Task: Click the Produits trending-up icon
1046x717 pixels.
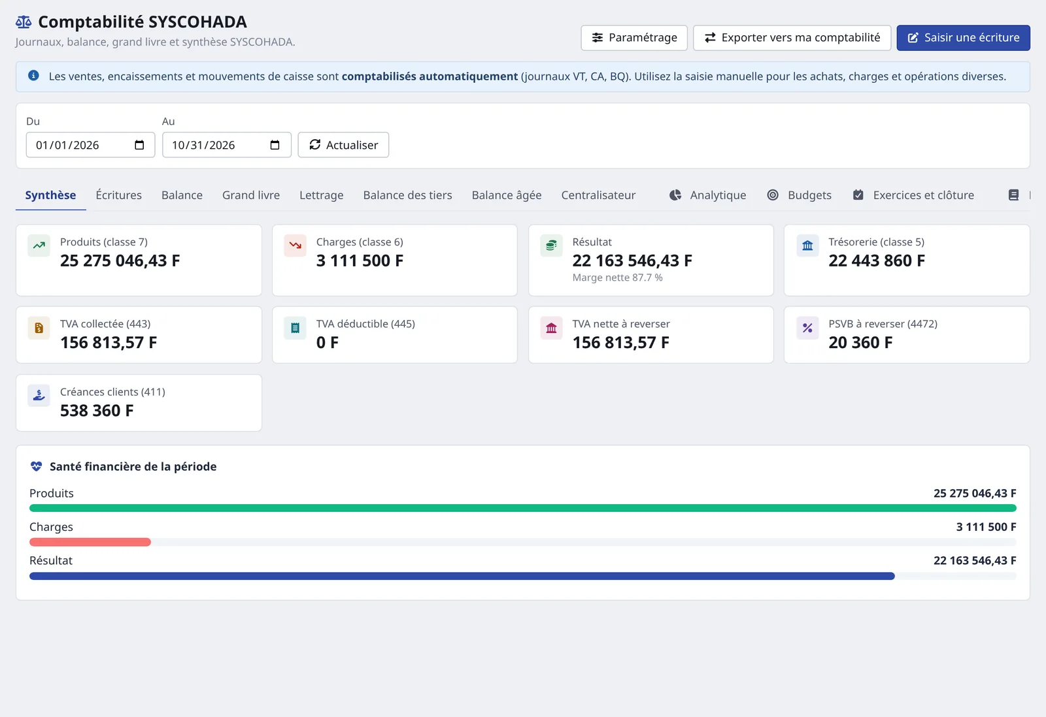Action: pyautogui.click(x=39, y=246)
